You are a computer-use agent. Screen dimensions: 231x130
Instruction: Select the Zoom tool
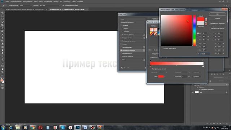tap(3, 72)
